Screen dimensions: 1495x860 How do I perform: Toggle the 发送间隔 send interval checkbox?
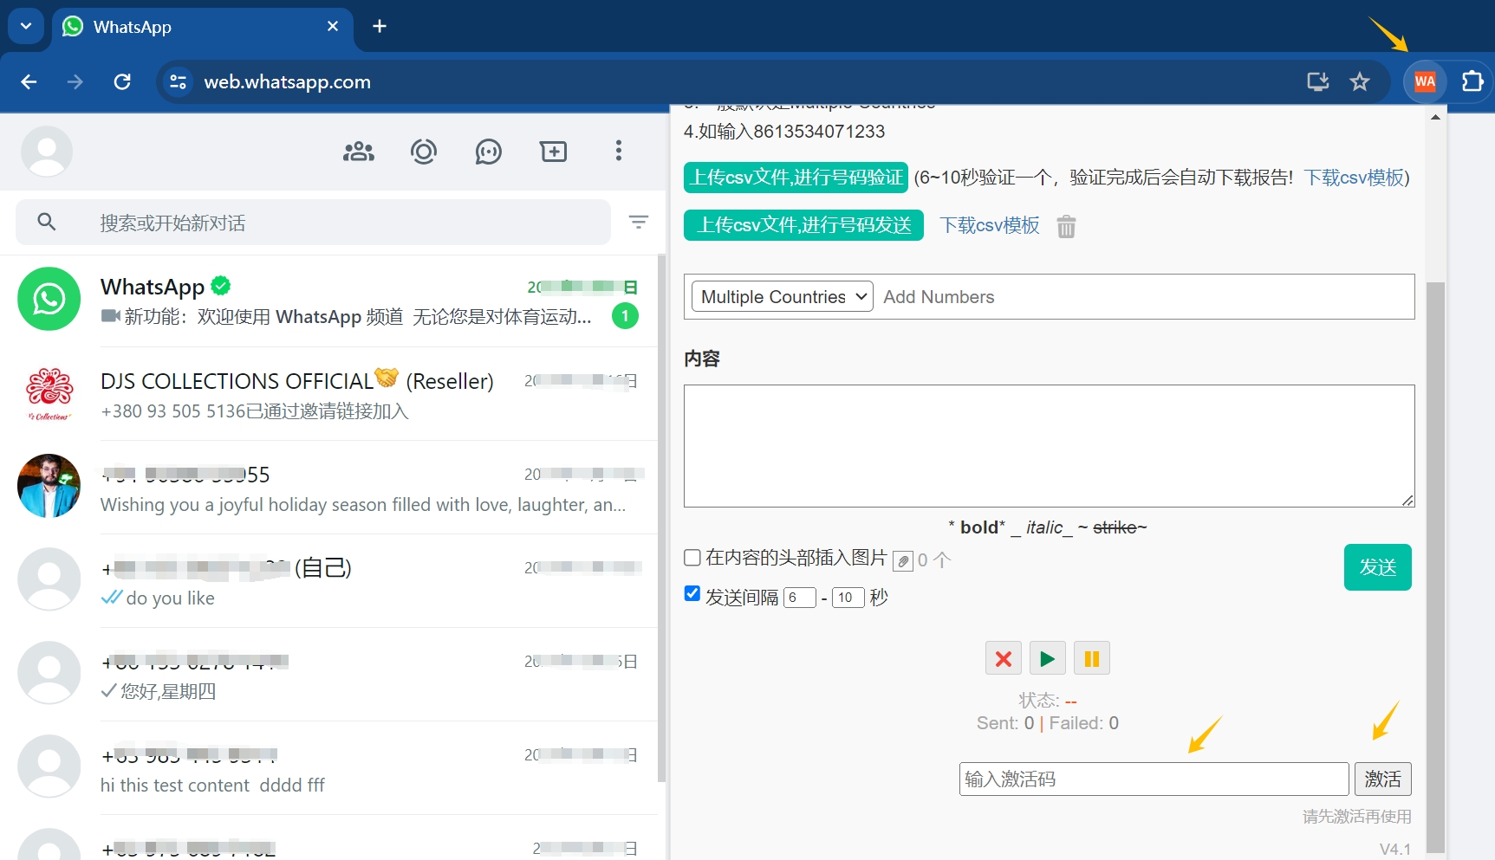pyautogui.click(x=692, y=593)
